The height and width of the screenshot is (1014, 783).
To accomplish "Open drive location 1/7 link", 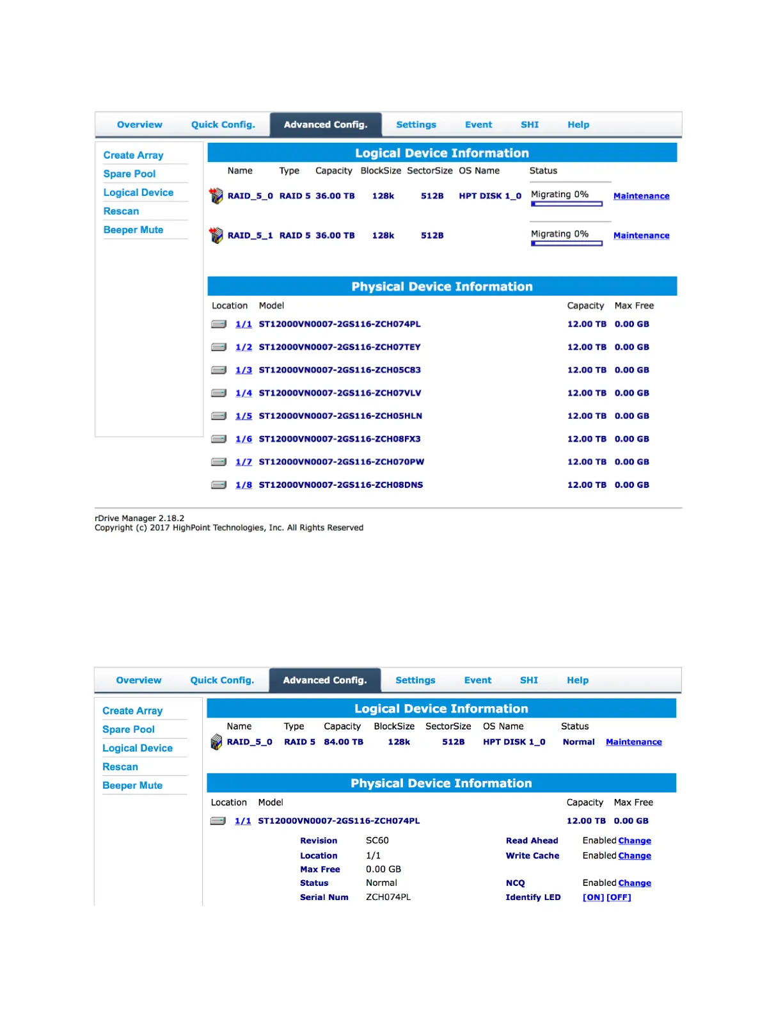I will tap(244, 462).
